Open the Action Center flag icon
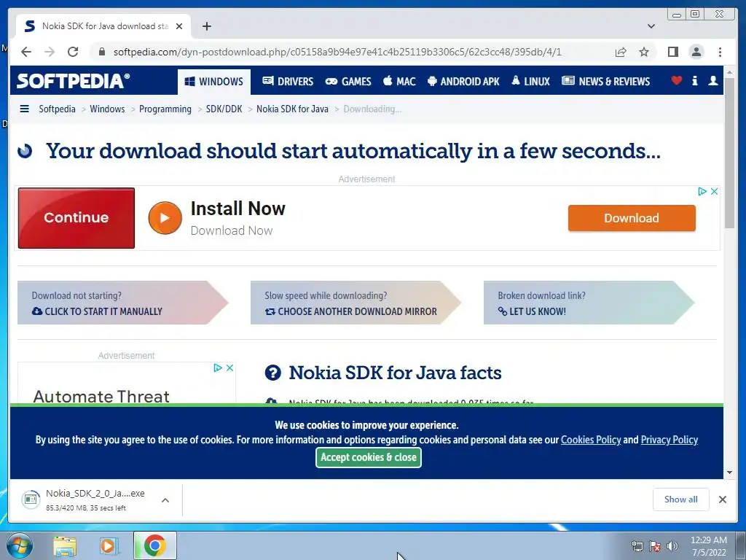Image resolution: width=746 pixels, height=560 pixels. pyautogui.click(x=655, y=546)
